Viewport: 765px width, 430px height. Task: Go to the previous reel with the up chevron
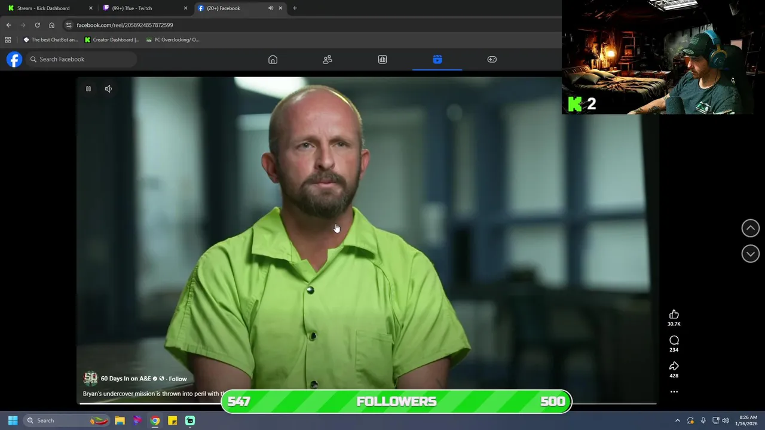[751, 228]
